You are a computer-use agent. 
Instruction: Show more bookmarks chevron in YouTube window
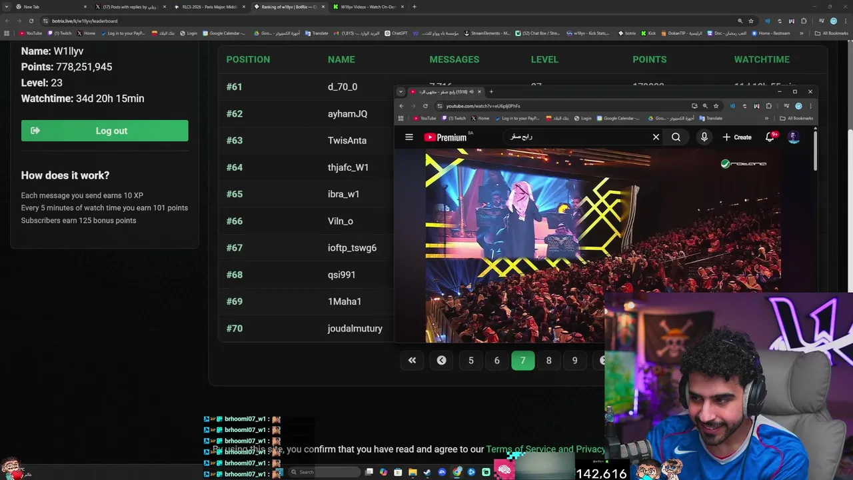tap(768, 118)
